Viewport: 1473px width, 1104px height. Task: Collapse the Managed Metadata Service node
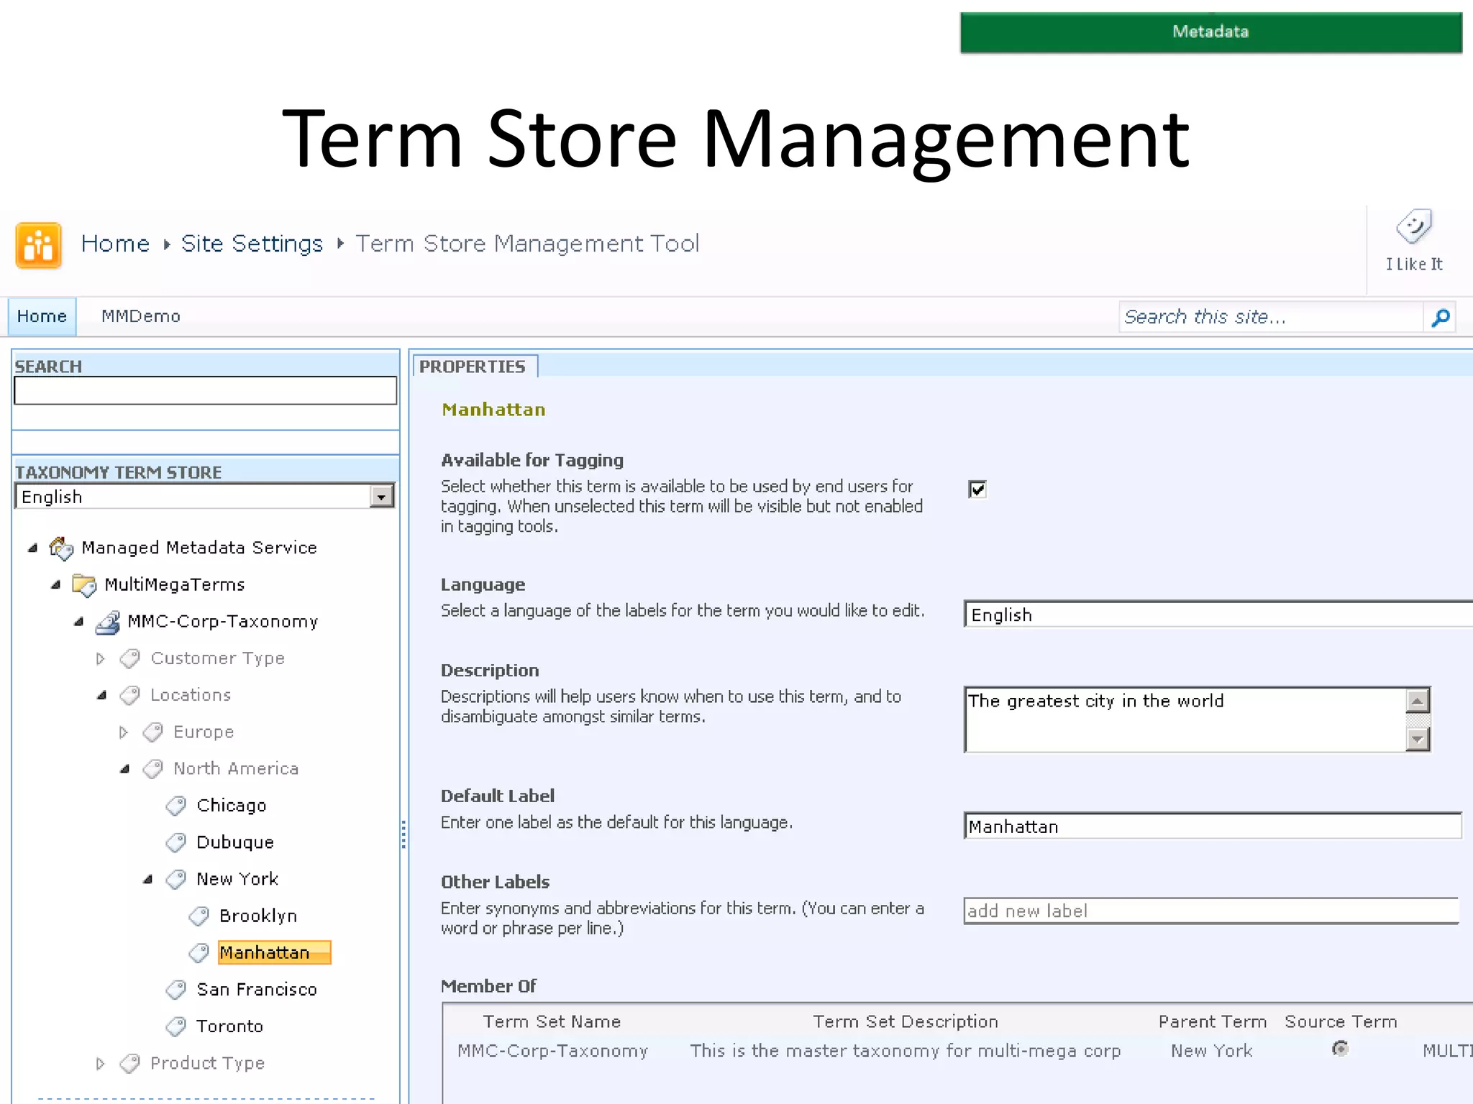(32, 548)
